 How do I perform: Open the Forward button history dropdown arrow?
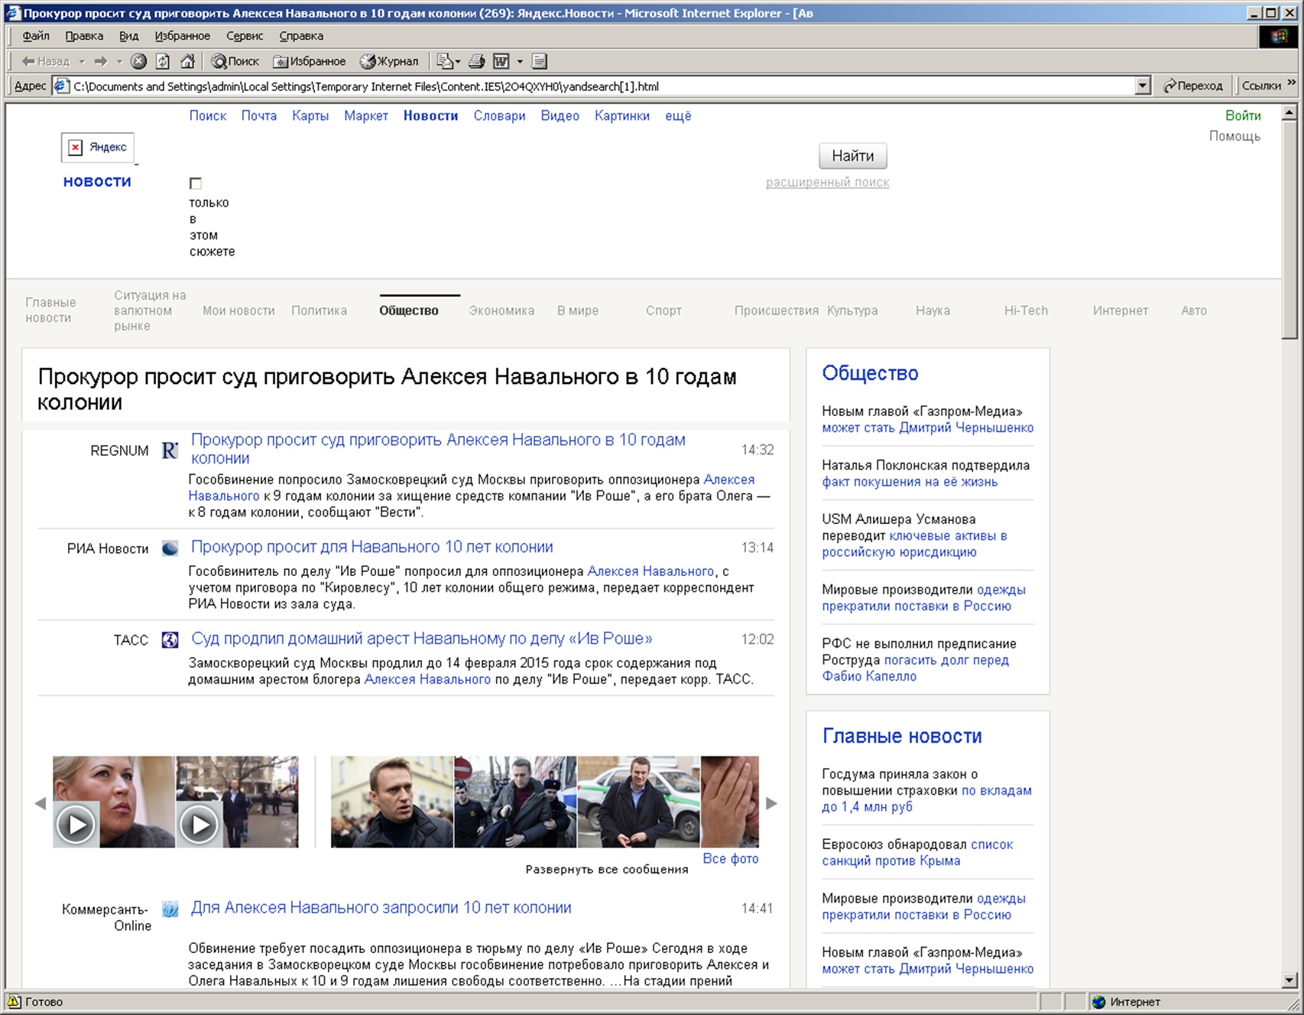119,61
